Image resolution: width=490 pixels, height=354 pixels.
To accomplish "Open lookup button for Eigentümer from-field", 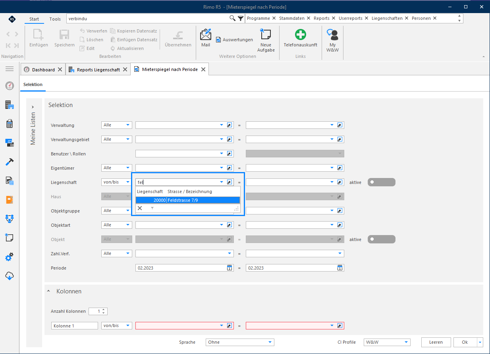I will coord(230,168).
